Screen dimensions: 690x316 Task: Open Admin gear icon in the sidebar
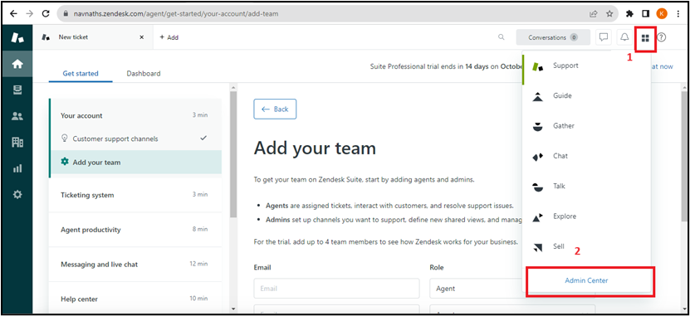coord(17,194)
